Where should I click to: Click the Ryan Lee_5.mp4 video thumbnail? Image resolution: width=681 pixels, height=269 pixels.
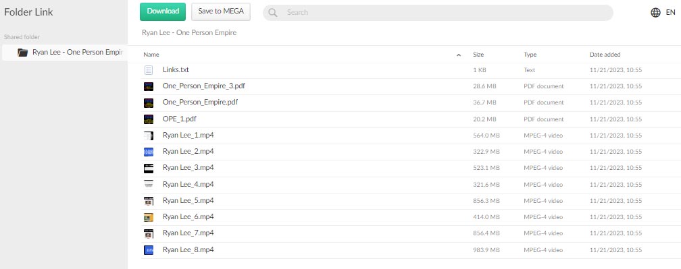(x=149, y=201)
